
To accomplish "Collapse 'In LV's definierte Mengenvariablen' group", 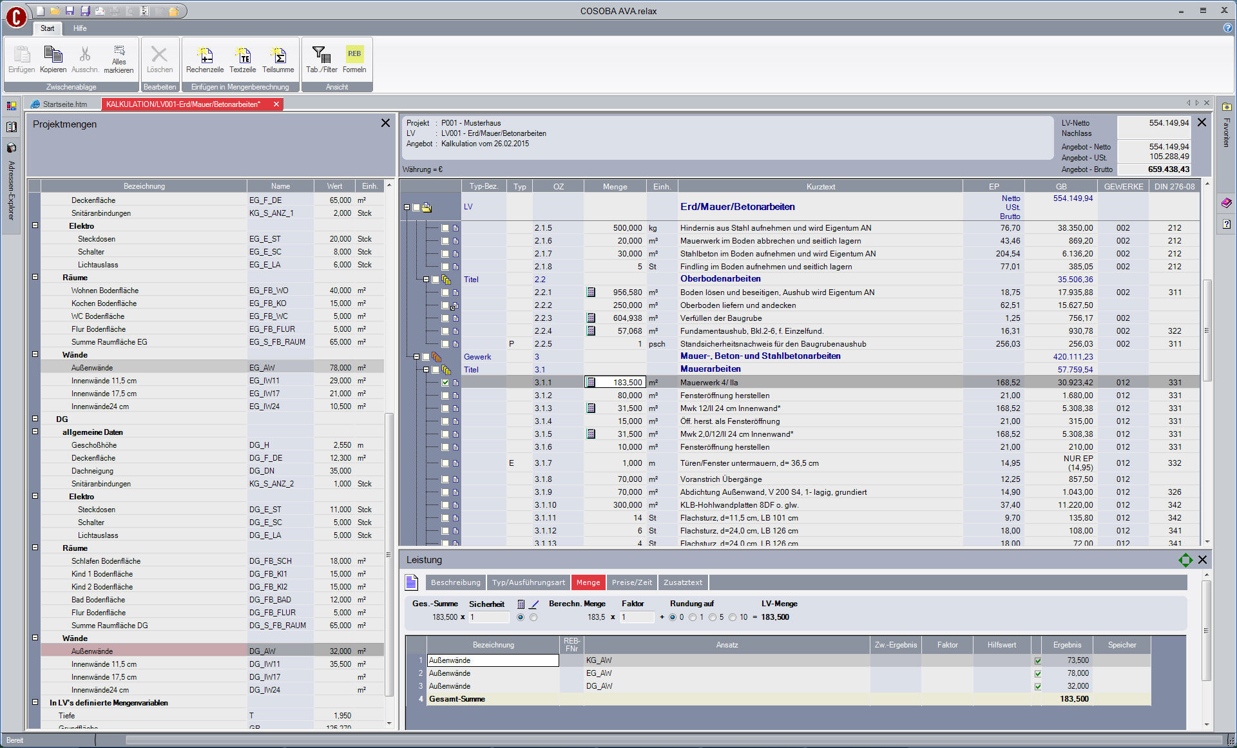I will pyautogui.click(x=35, y=702).
